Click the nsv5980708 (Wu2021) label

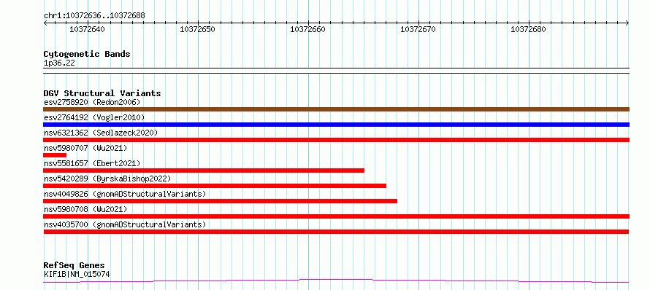[85, 209]
